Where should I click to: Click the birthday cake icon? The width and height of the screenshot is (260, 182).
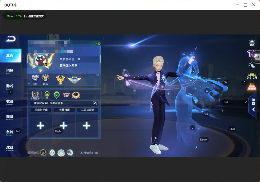(252, 87)
